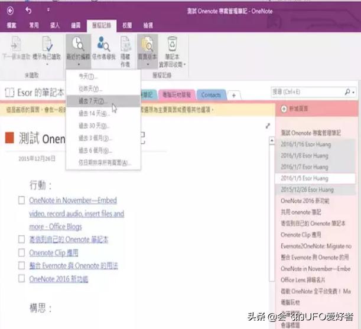Switch to the 常用 (Home) ribbon tab
Screen dimensions: 361x329
pyautogui.click(x=34, y=25)
